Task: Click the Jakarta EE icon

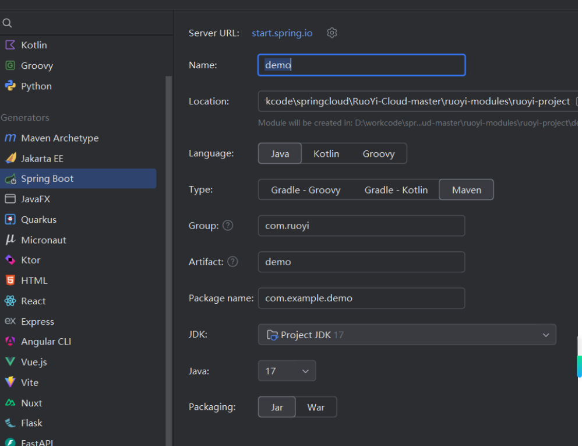Action: [x=10, y=158]
